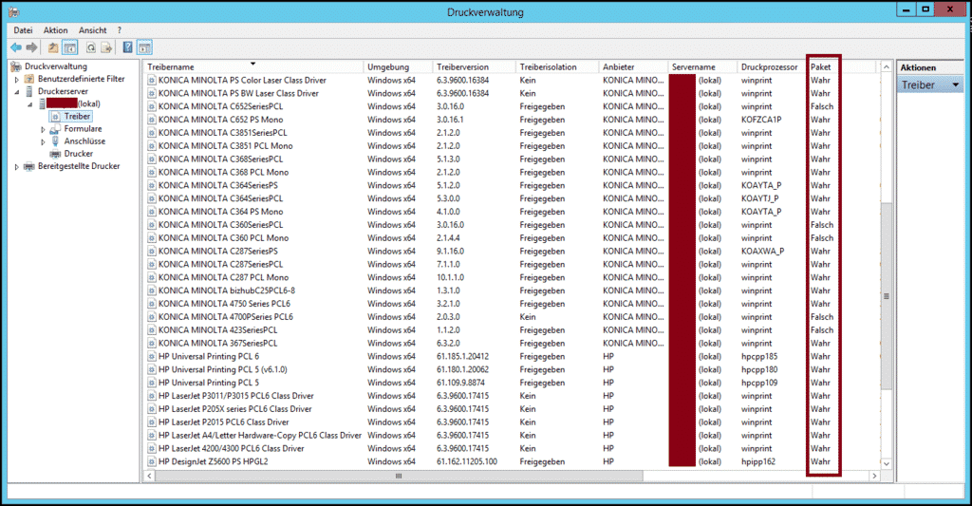Screen dimensions: 972x506
Task: Open Help via the question mark icon
Action: 128,47
